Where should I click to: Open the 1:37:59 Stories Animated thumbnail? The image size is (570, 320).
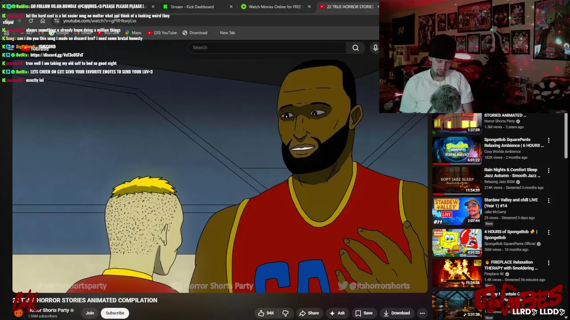[x=457, y=123]
